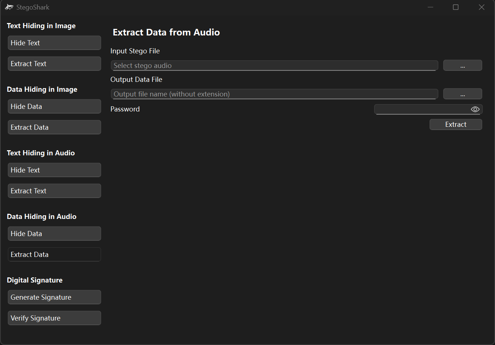Focus the Select stego audio field

275,65
